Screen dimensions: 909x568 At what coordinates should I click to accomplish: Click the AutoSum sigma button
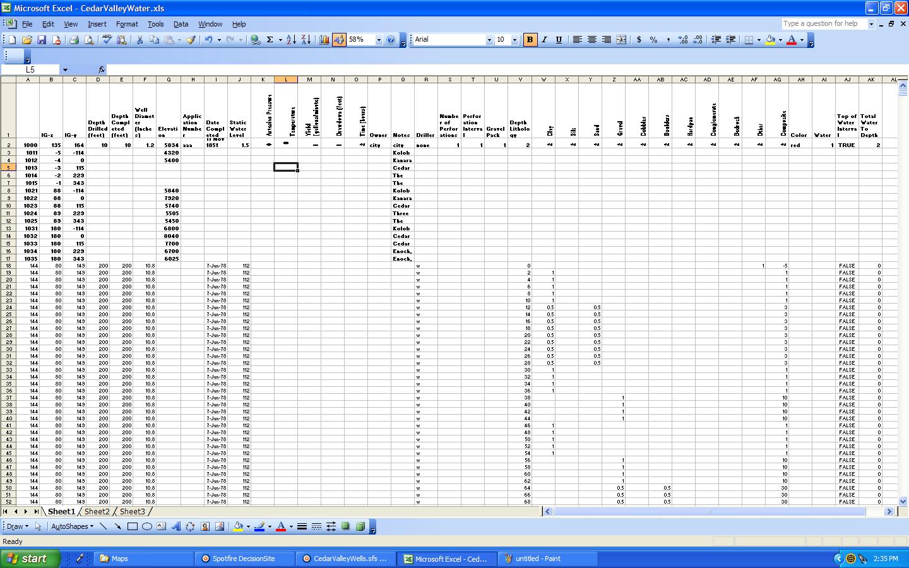pyautogui.click(x=270, y=40)
